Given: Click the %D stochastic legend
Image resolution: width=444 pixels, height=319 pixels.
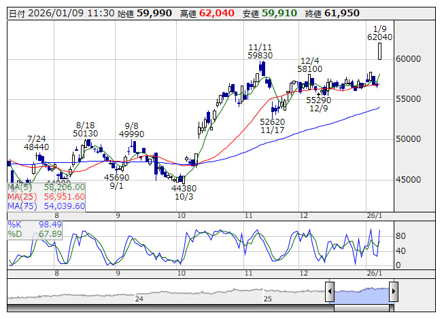Looking at the screenshot, I should [x=15, y=234].
